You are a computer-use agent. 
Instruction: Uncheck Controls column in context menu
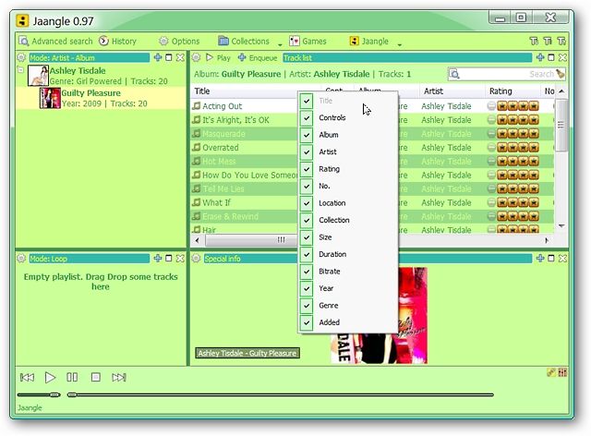[347, 117]
